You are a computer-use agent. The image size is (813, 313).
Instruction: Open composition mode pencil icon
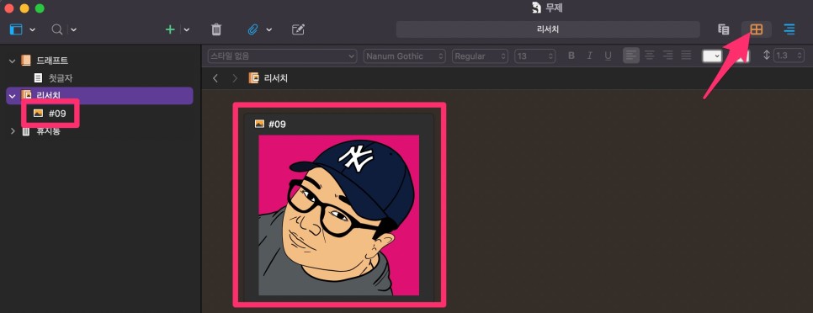(x=298, y=29)
